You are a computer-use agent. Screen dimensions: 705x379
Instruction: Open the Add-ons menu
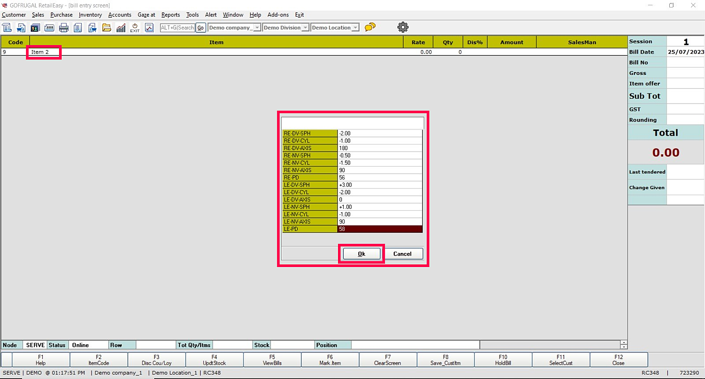(278, 15)
